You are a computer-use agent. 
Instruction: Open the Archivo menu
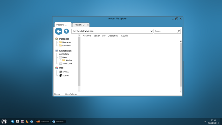coord(87,36)
